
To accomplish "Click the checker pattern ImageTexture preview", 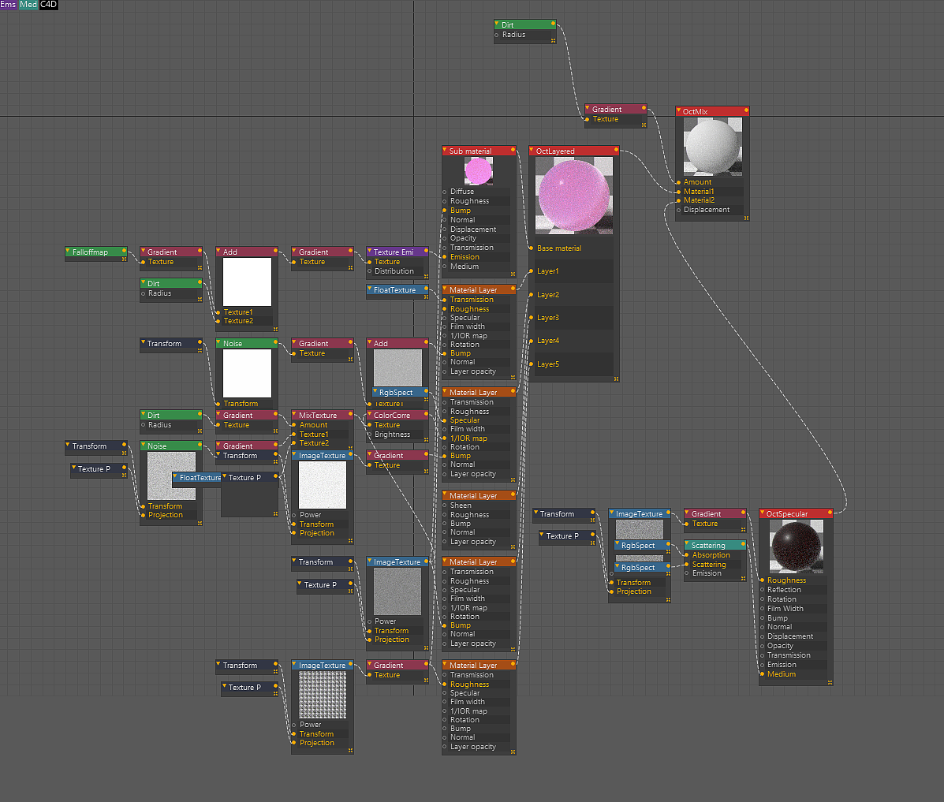I will [323, 695].
